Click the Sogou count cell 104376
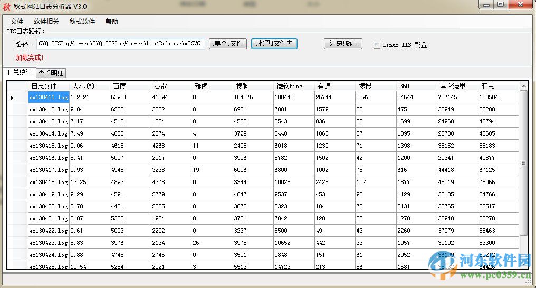Image resolution: width=536 pixels, height=288 pixels. coord(253,98)
